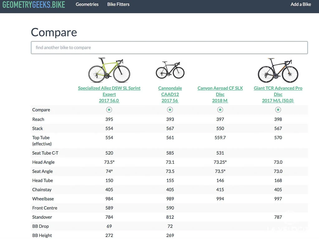Click Reach value 393 for Cannondale
Screen dimensions: 319x239
tap(170, 119)
